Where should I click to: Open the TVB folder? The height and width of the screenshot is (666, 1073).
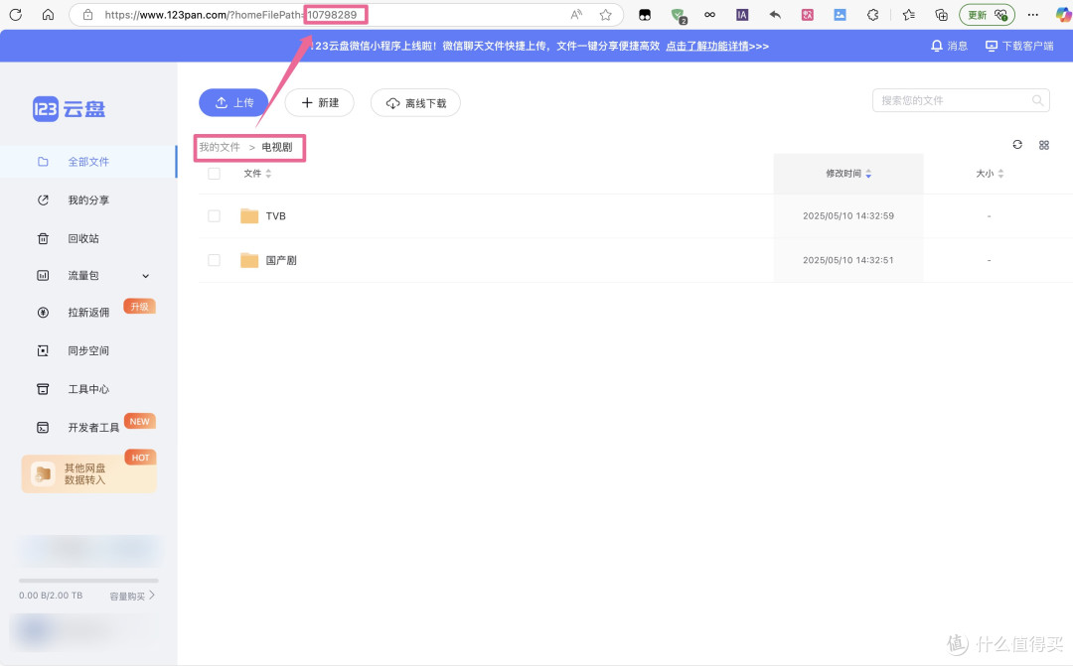276,216
